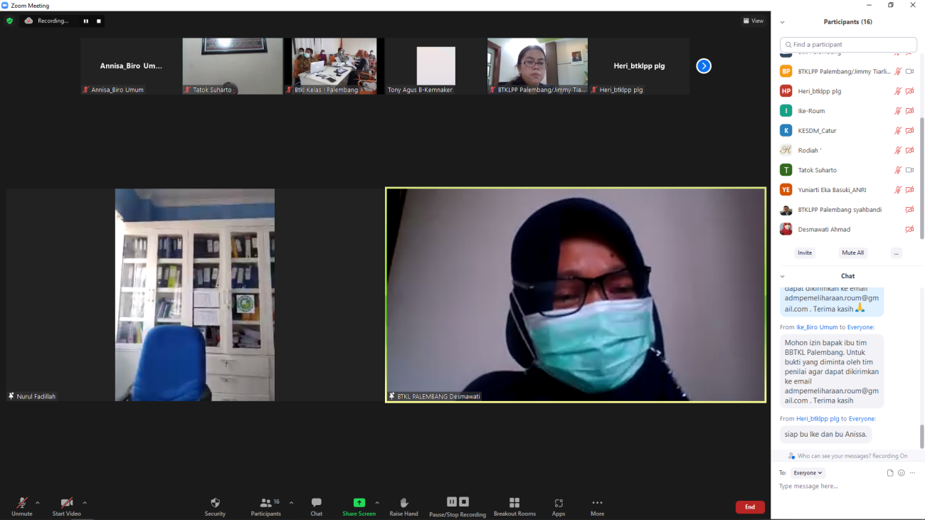Expand audio options arrow beside Unmute
The image size is (925, 520).
pos(38,502)
